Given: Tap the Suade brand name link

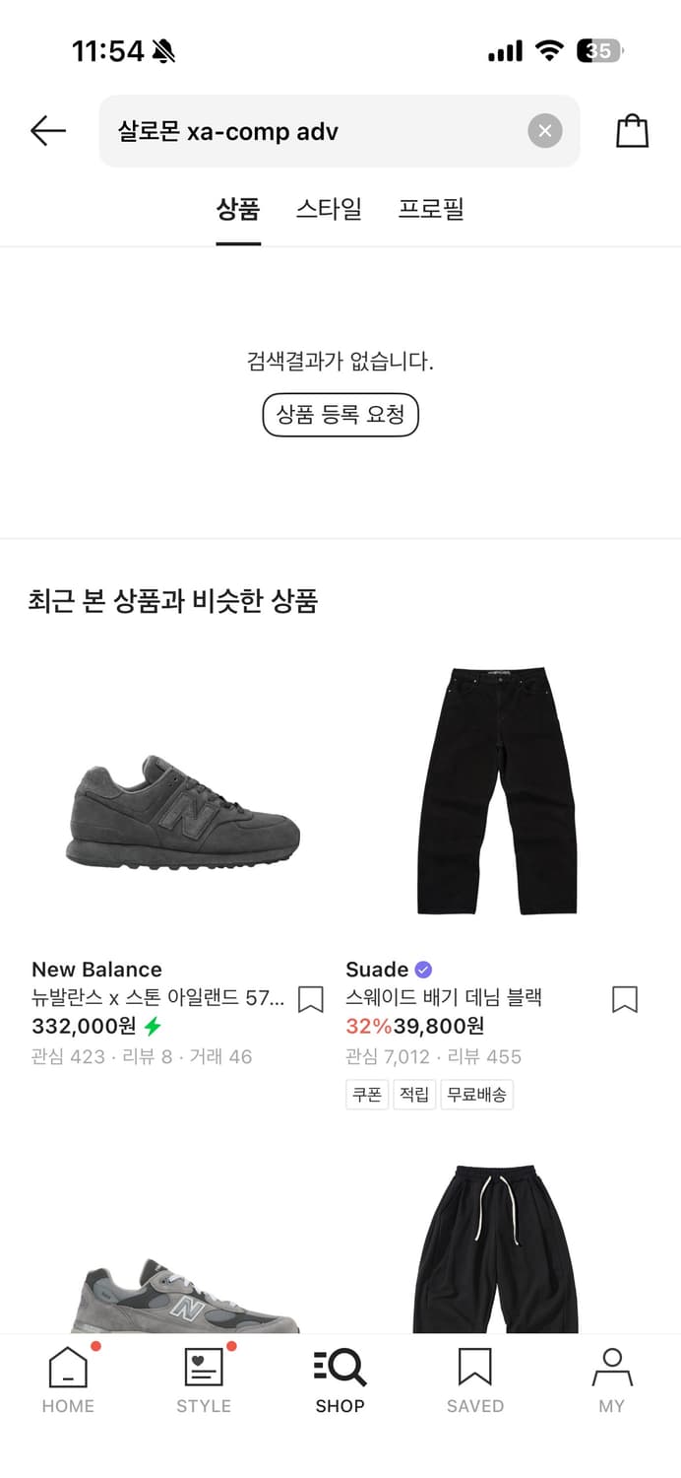Looking at the screenshot, I should [x=377, y=969].
